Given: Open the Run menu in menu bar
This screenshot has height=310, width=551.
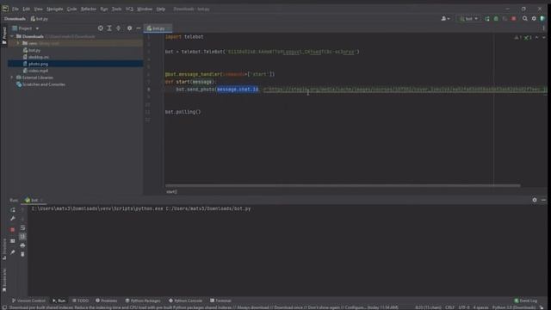Looking at the screenshot, I should tap(104, 9).
